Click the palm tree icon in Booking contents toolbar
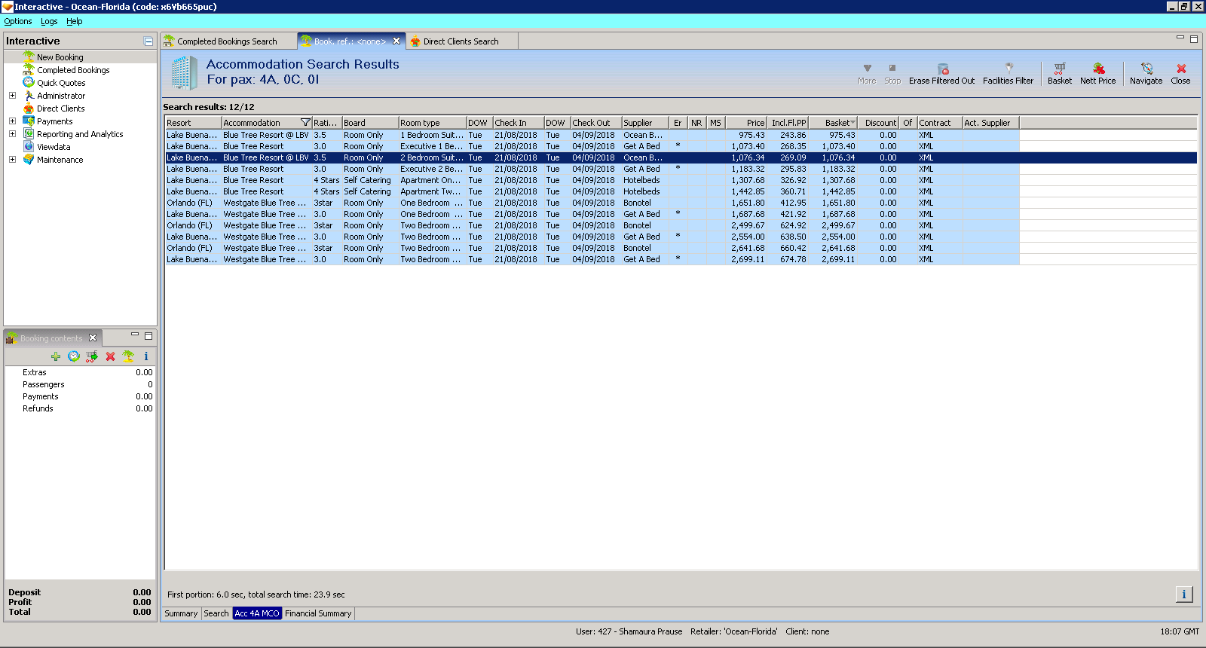 (x=128, y=356)
